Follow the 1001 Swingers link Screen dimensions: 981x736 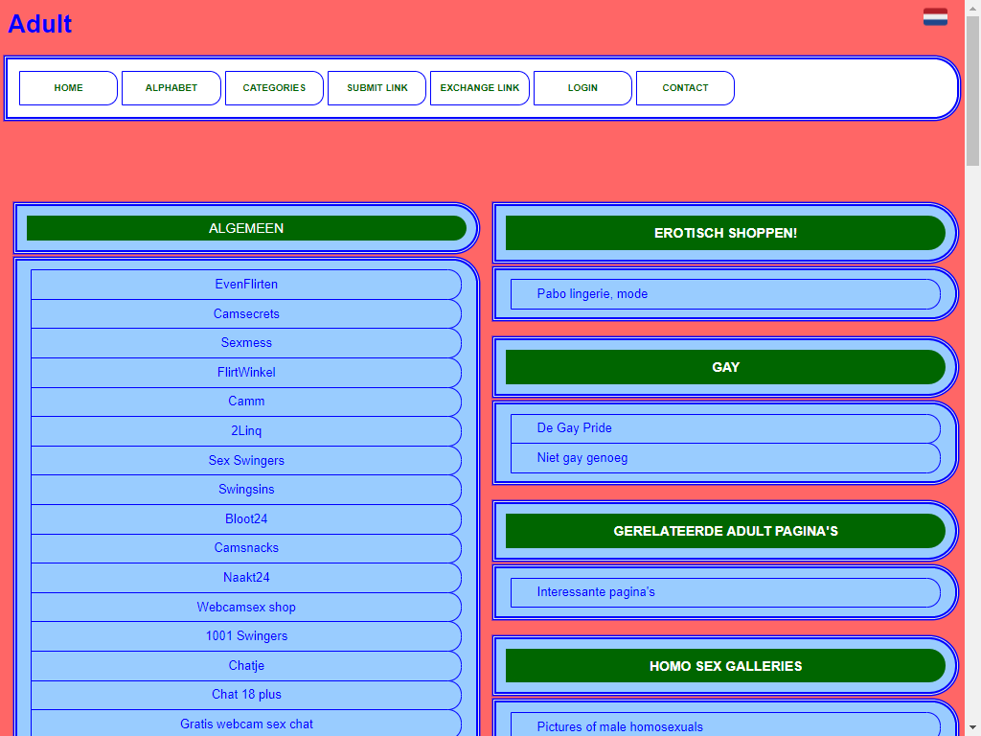[x=246, y=636]
